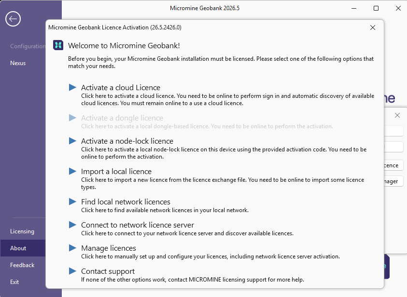Open the Configuration sidebar item
This screenshot has height=297, width=407.
(28, 46)
